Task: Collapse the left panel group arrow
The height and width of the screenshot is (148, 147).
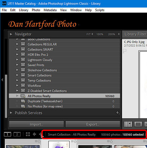Action: click(x=2, y=80)
